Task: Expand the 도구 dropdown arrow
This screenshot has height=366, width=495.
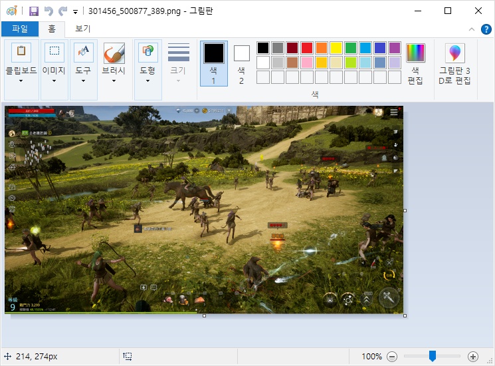Action: (x=83, y=81)
